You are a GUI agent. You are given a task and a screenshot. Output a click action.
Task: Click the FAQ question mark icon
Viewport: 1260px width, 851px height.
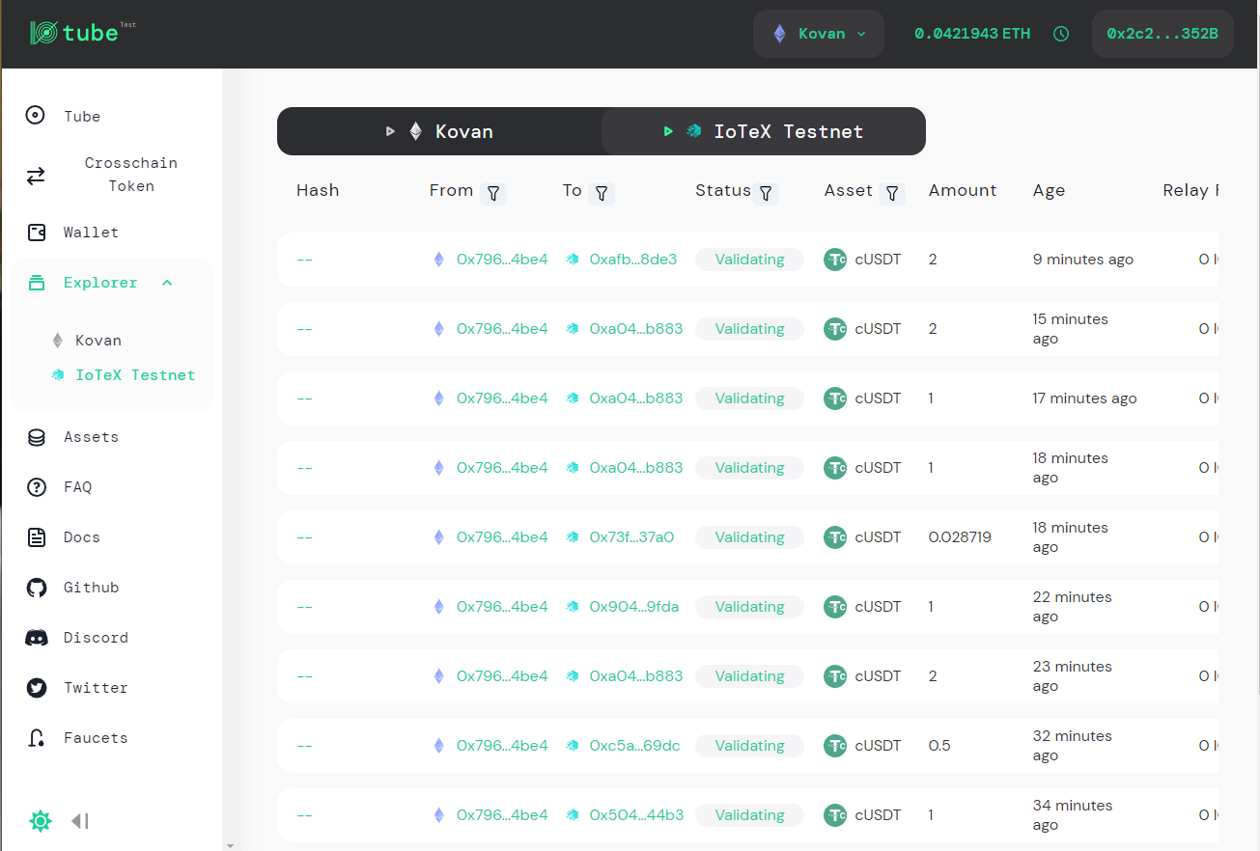pyautogui.click(x=37, y=487)
